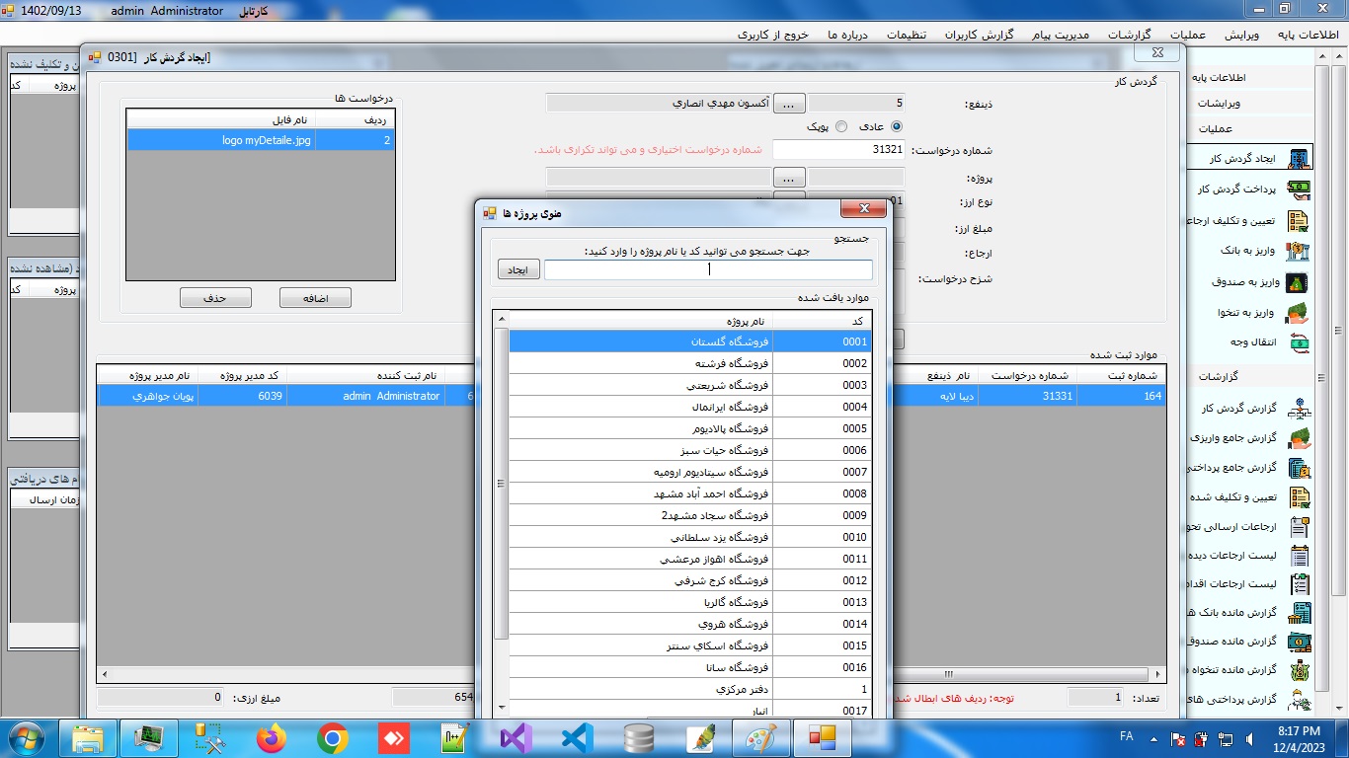Open the تنظیمات menu

click(x=906, y=35)
